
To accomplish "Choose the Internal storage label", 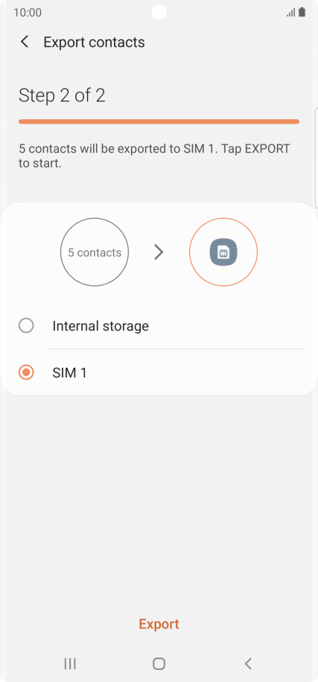I will coord(101,326).
